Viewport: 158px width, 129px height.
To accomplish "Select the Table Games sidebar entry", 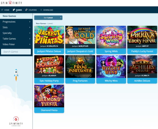I will click(16, 39).
